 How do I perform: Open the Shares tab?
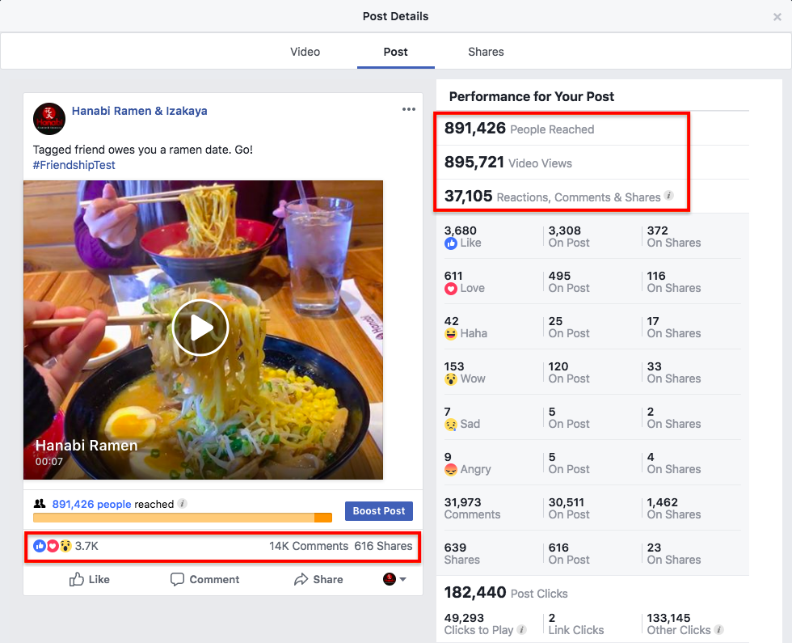click(486, 52)
